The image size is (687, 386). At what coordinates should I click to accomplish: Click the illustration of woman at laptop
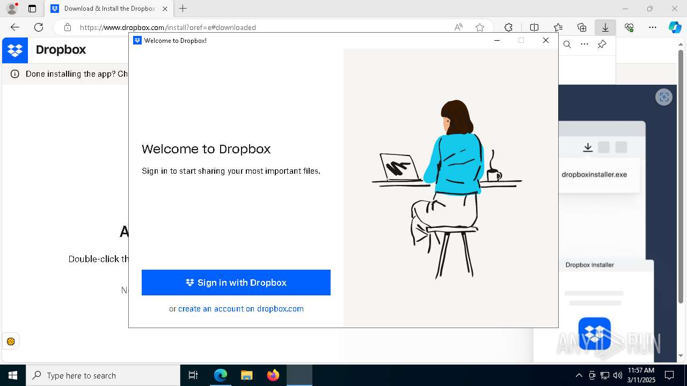click(447, 189)
